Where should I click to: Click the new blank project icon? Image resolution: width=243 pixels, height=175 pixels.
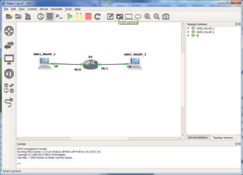tap(9, 16)
